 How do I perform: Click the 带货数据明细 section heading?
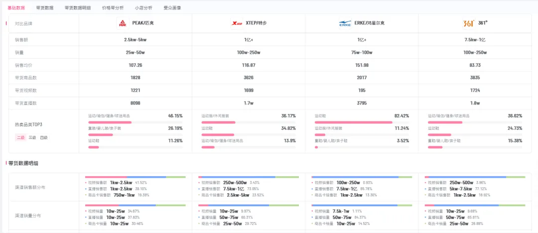23,163
